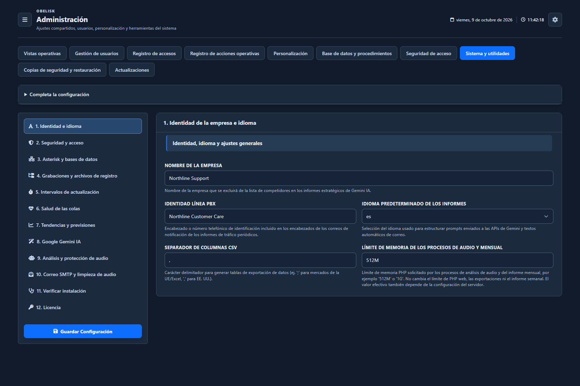Go to the Actualizaciones tab
Image resolution: width=580 pixels, height=386 pixels.
coord(132,70)
